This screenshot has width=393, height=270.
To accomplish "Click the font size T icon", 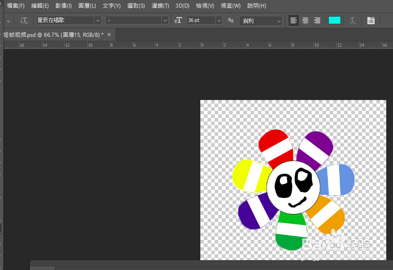I will click(178, 21).
